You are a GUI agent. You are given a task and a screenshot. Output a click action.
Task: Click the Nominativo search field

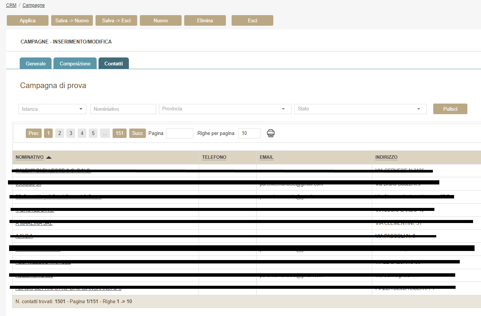tap(123, 109)
